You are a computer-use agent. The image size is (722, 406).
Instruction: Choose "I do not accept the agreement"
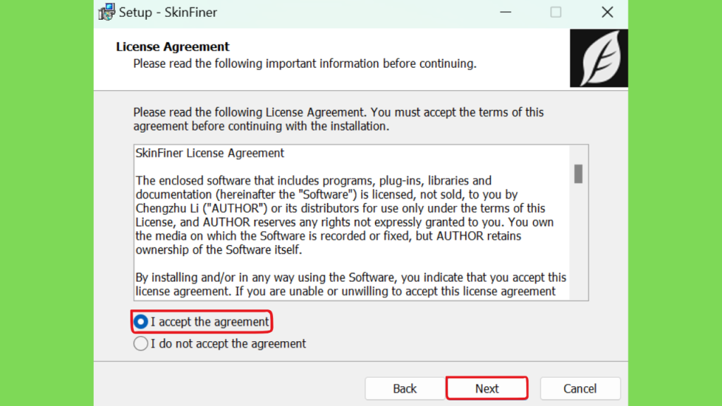(x=141, y=344)
